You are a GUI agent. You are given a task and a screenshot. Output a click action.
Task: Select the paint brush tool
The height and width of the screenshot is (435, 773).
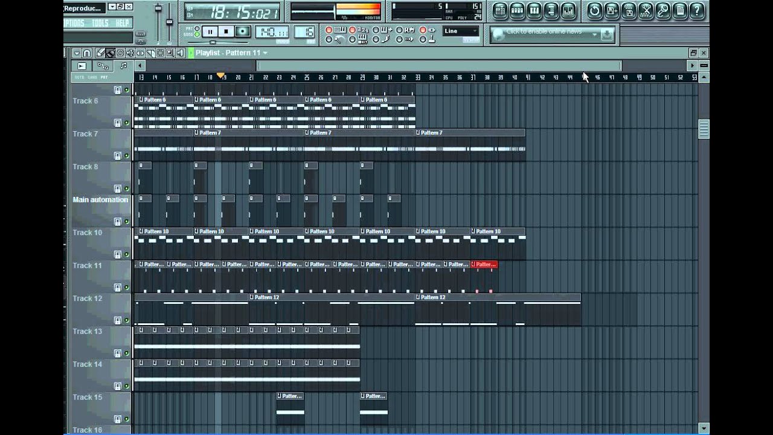point(111,53)
